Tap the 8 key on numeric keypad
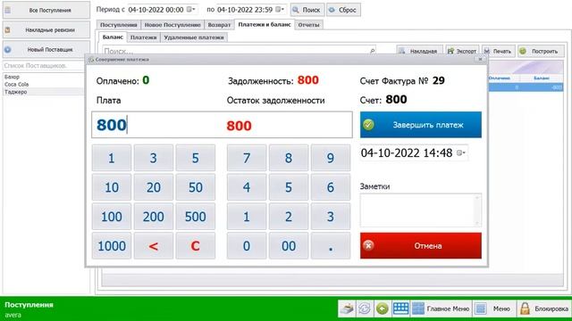 [289, 158]
